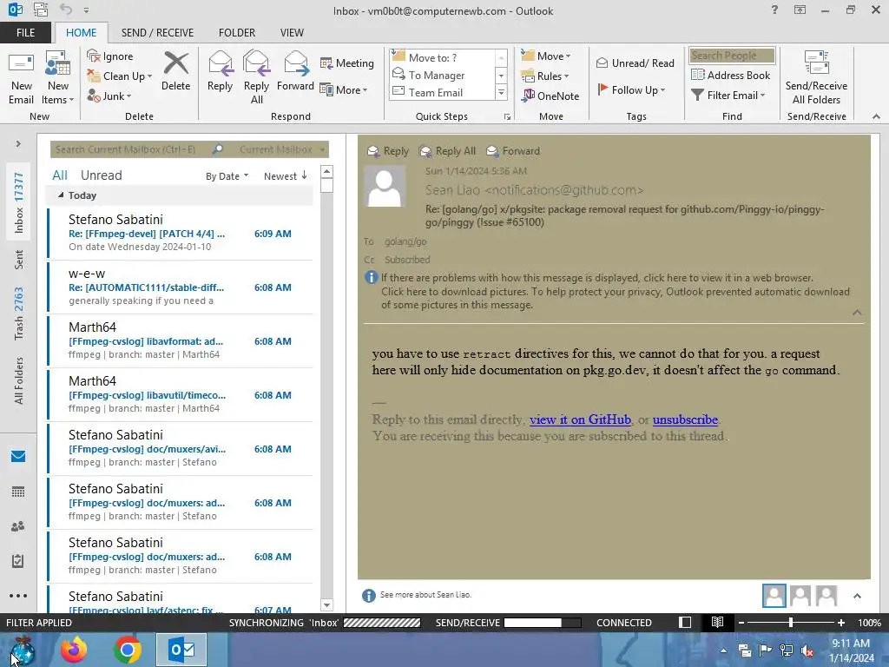Open the Junk options dropdown
Viewport: 889px width, 667px height.
click(x=109, y=96)
